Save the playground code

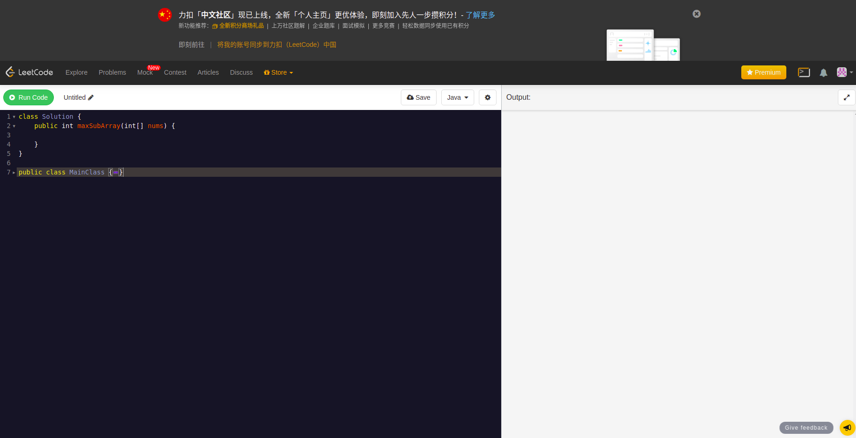click(418, 97)
